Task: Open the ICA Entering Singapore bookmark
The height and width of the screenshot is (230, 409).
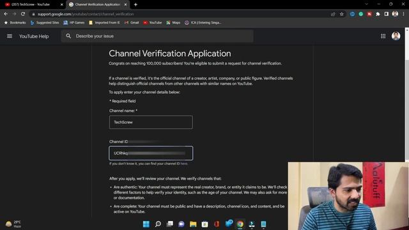Action: (x=203, y=23)
